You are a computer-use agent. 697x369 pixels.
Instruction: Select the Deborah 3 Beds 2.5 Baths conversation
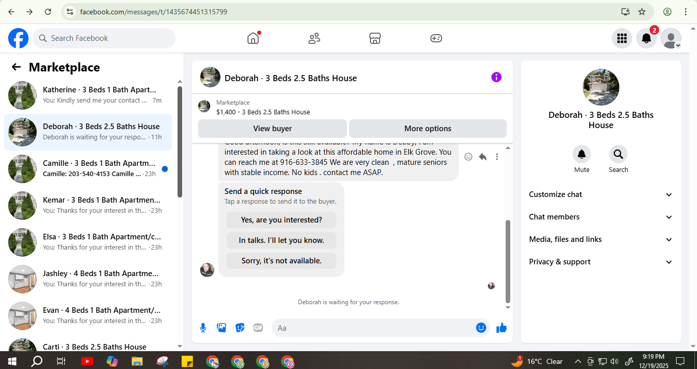(x=88, y=132)
